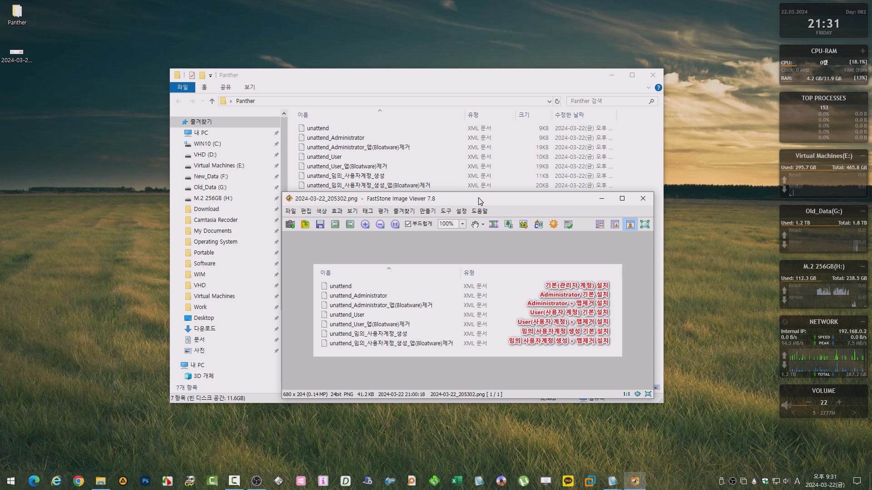Click the screen capture camera icon

click(x=290, y=224)
